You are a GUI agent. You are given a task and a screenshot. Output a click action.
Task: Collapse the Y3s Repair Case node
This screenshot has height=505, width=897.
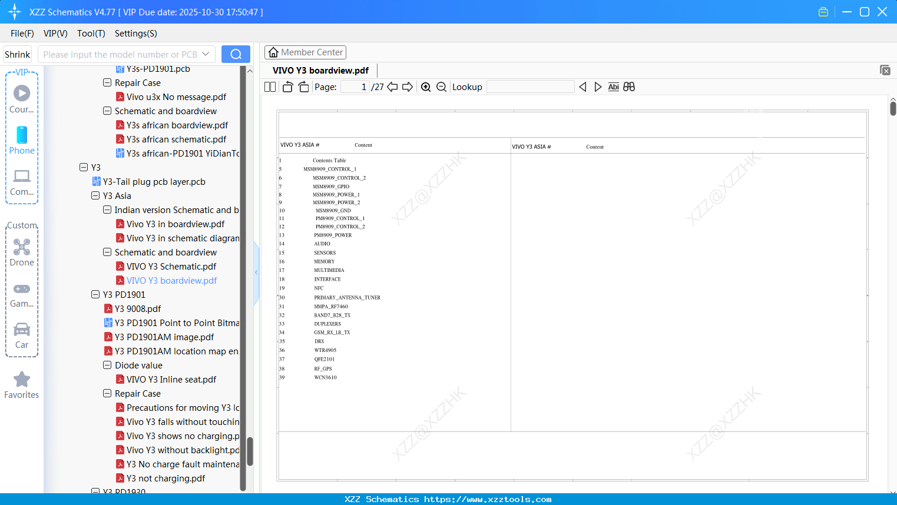[x=107, y=82]
